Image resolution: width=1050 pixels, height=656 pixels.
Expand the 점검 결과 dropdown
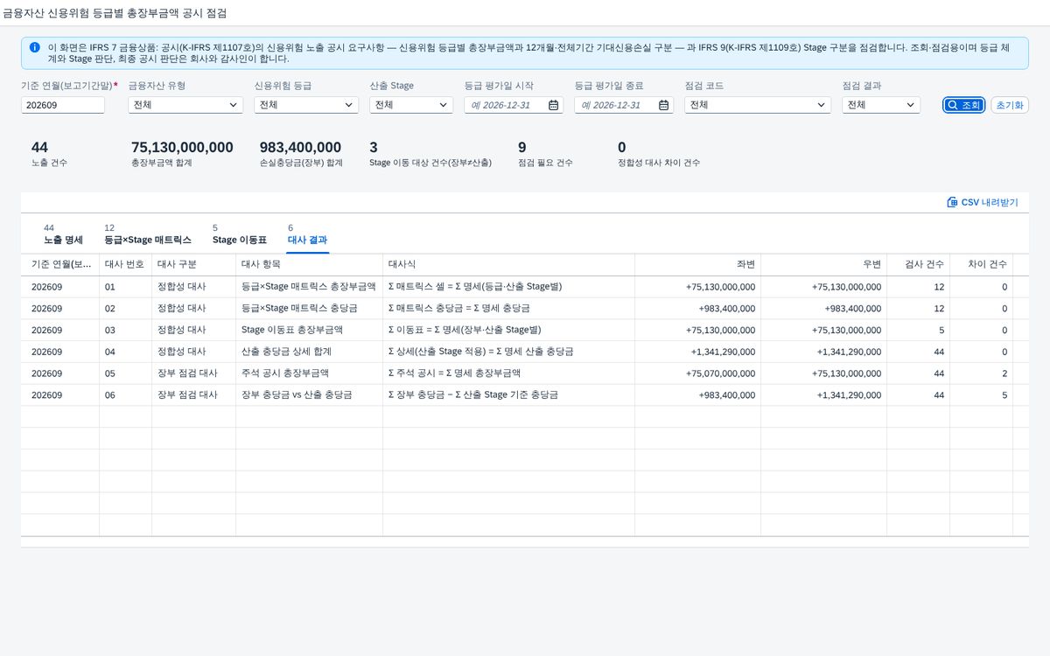click(x=881, y=105)
